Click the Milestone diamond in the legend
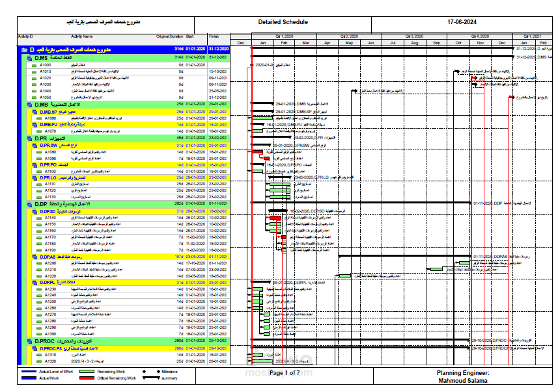 click(158, 372)
